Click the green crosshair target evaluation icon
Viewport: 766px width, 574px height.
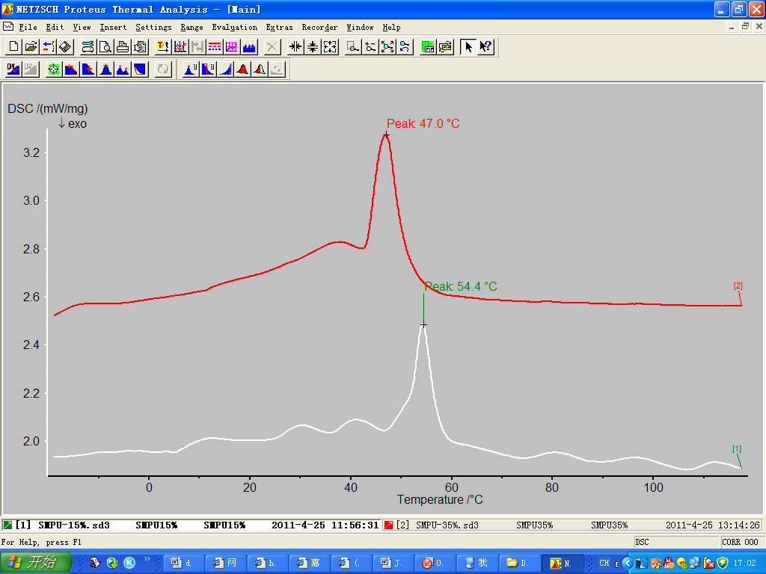point(53,70)
